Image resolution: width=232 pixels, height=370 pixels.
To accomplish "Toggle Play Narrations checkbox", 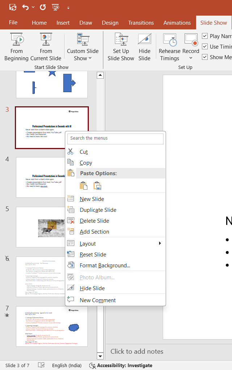I will 205,36.
